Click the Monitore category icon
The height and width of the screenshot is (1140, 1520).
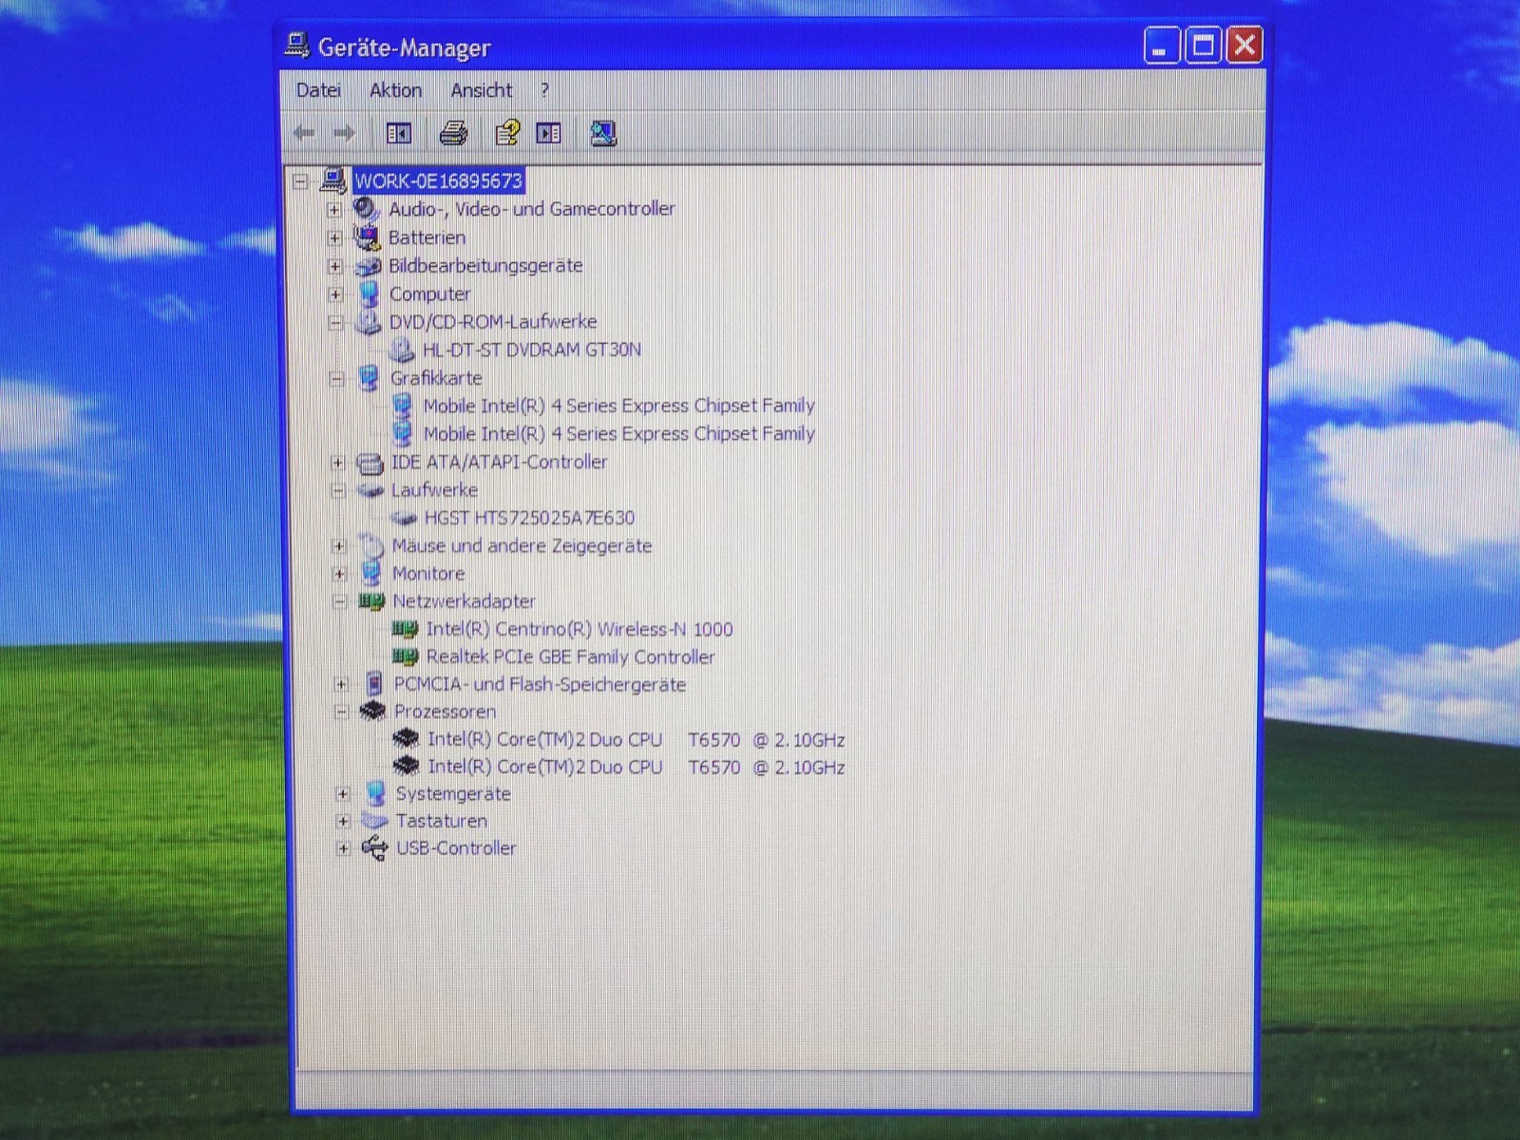371,574
